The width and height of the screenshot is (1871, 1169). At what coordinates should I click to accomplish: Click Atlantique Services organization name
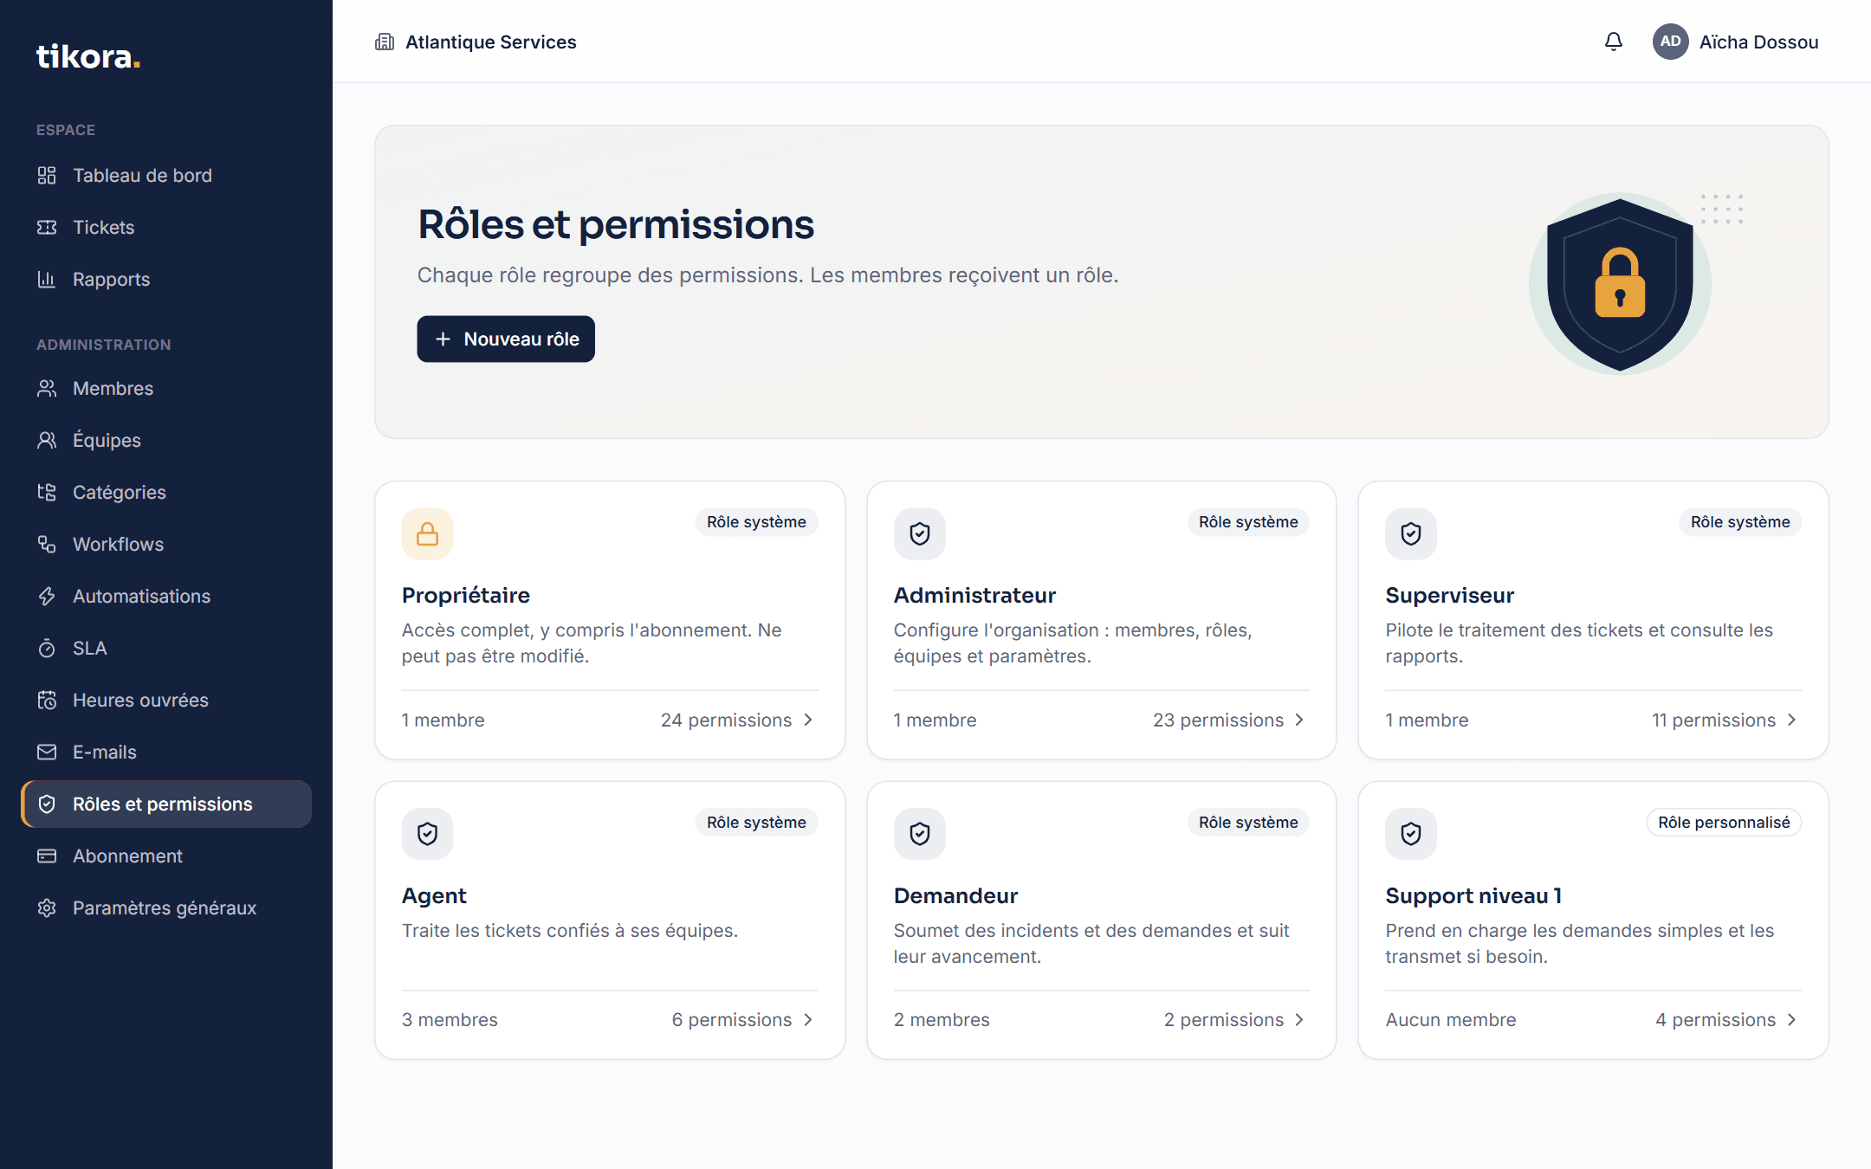pos(491,42)
